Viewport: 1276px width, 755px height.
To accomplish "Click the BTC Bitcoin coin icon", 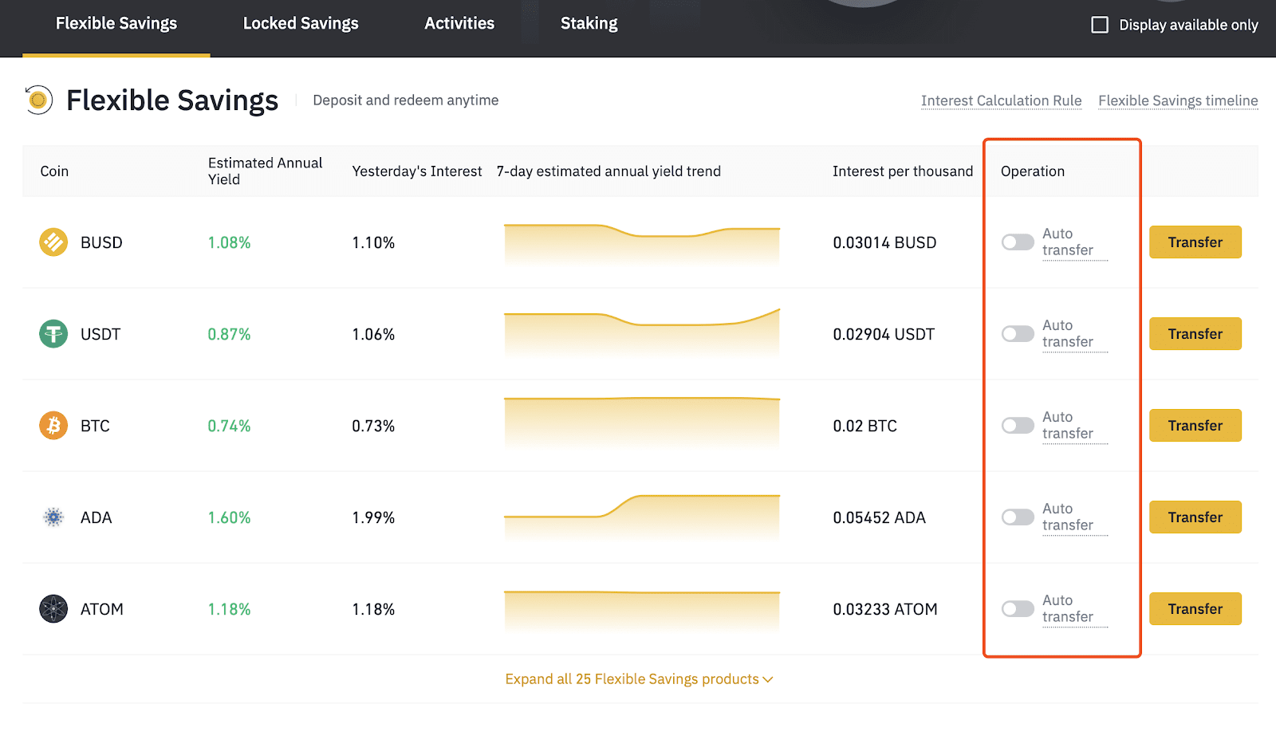I will coord(53,425).
